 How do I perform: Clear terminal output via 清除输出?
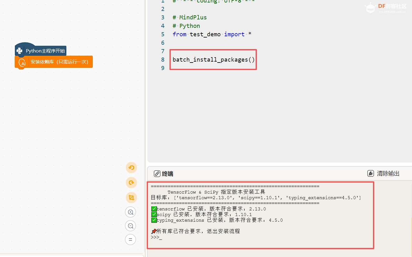click(x=388, y=173)
